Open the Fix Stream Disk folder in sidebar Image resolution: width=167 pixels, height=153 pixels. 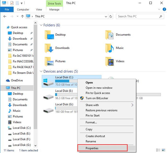[x=23, y=73]
